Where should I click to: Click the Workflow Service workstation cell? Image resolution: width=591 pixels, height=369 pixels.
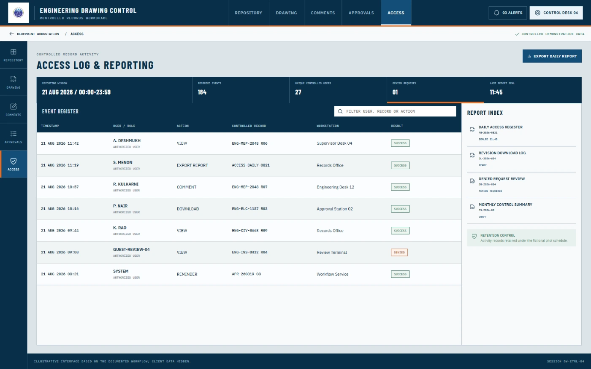(x=333, y=274)
